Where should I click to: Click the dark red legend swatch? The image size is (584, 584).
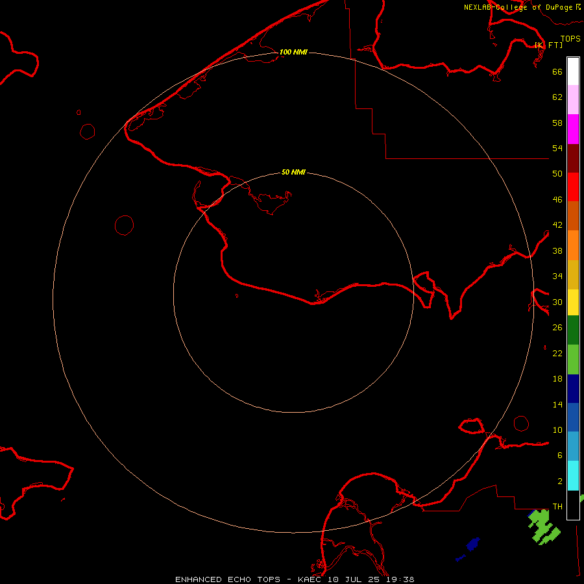(573, 158)
